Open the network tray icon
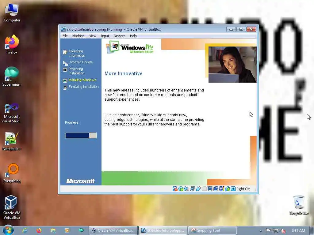 tap(276, 231)
